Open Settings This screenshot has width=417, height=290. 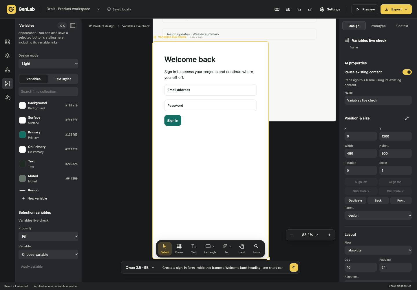[x=330, y=9]
